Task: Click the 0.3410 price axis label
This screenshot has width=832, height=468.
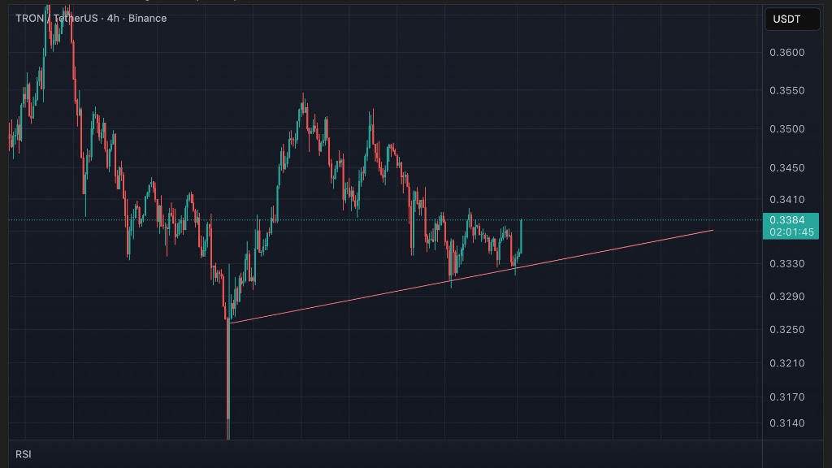Action: (786, 199)
